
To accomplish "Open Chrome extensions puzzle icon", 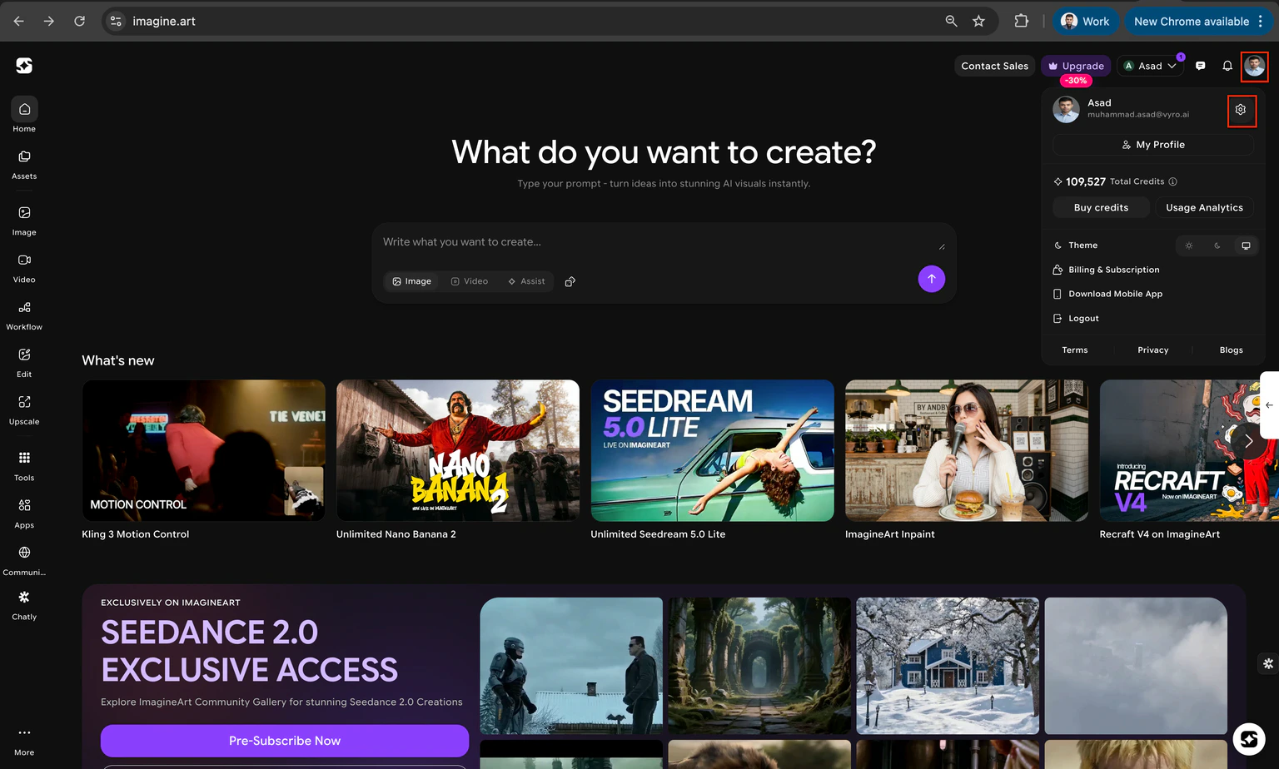I will [1021, 21].
